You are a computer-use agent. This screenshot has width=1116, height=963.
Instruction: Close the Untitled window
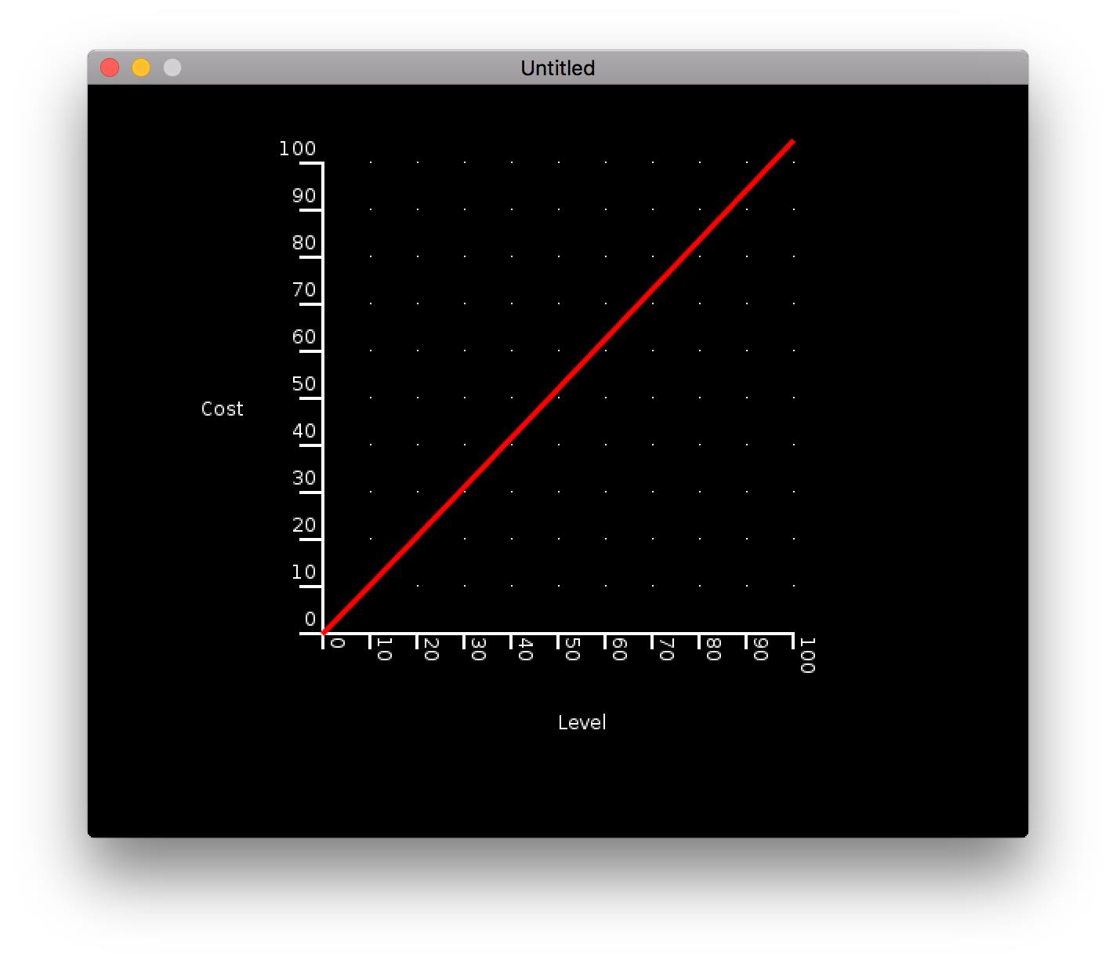pyautogui.click(x=110, y=68)
